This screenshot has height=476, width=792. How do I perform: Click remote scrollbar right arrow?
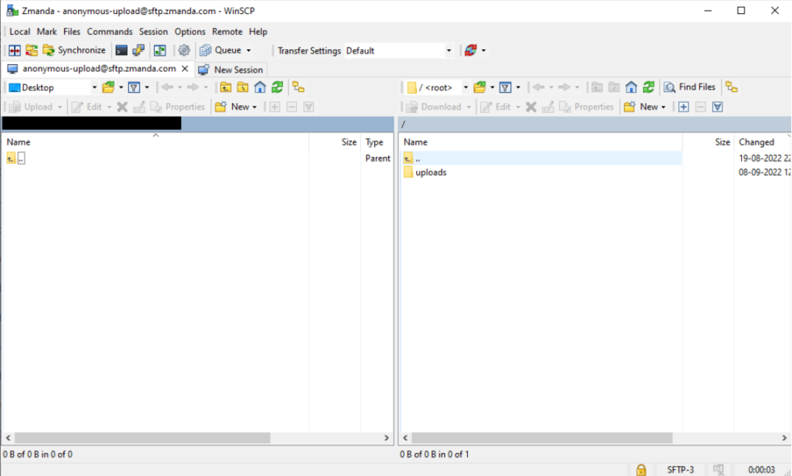[784, 437]
